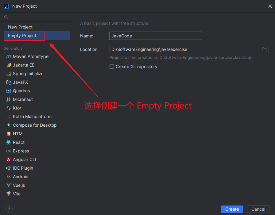
Task: Select the Android generator icon
Action: pyautogui.click(x=9, y=177)
